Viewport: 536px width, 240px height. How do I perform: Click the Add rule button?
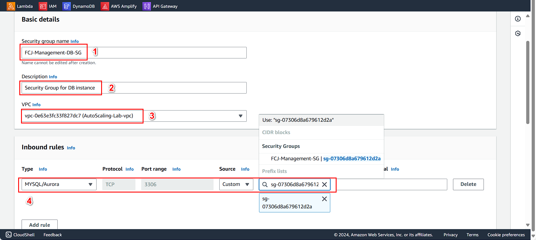[x=40, y=225]
